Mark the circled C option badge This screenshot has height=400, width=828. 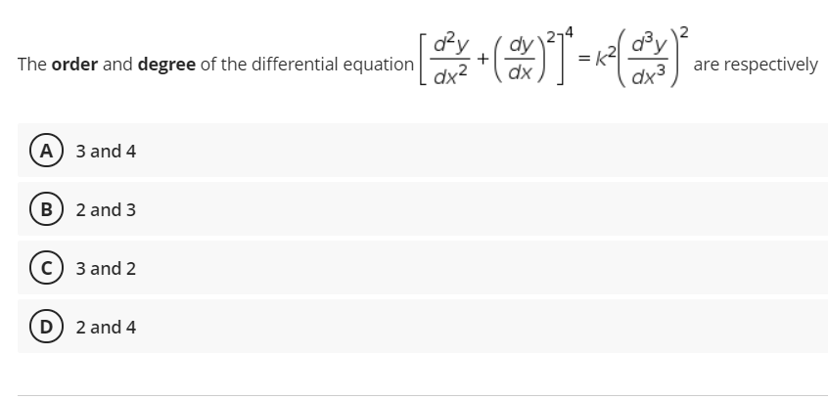(x=46, y=268)
